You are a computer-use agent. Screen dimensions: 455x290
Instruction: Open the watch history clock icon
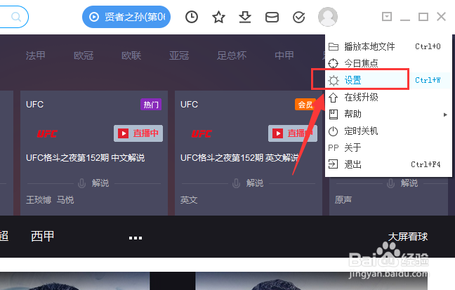tap(192, 17)
